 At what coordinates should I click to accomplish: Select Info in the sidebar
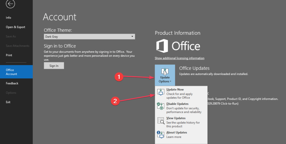point(8,18)
